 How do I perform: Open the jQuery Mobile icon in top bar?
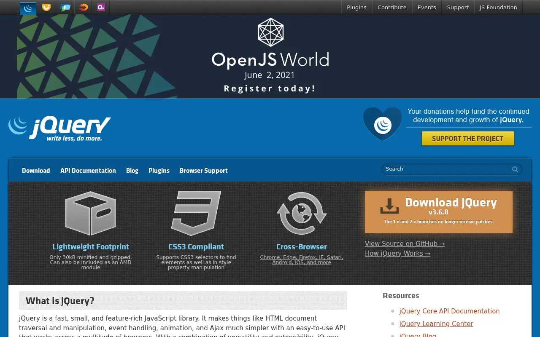tap(65, 7)
